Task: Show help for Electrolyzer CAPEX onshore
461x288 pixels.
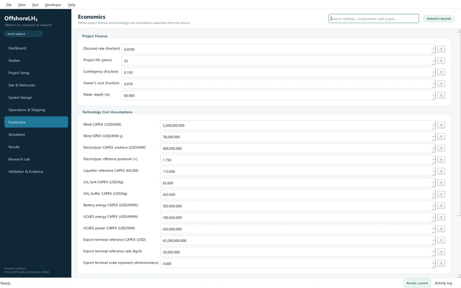Action: (441, 148)
